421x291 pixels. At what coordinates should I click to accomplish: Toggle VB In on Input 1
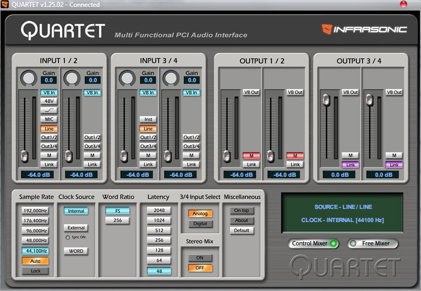pyautogui.click(x=49, y=93)
